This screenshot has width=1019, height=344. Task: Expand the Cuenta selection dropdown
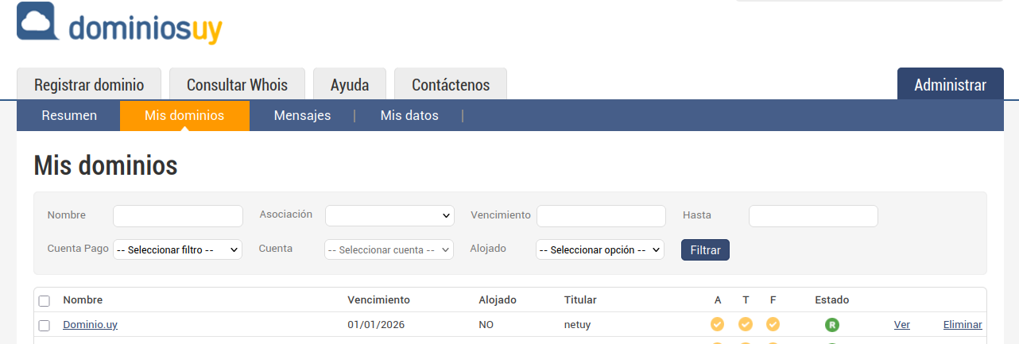389,249
